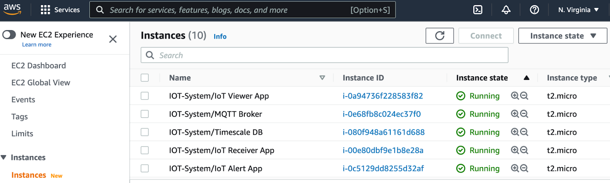Open the Services menu
The width and height of the screenshot is (610, 183).
pyautogui.click(x=60, y=10)
